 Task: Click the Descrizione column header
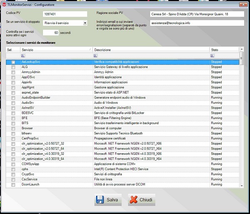pos(150,50)
